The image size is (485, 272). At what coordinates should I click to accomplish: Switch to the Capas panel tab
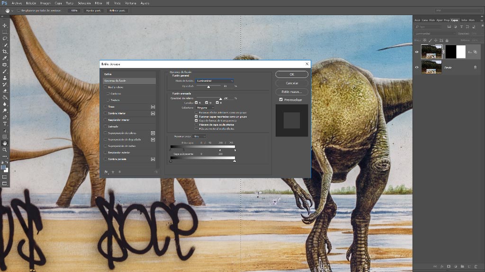tap(454, 20)
